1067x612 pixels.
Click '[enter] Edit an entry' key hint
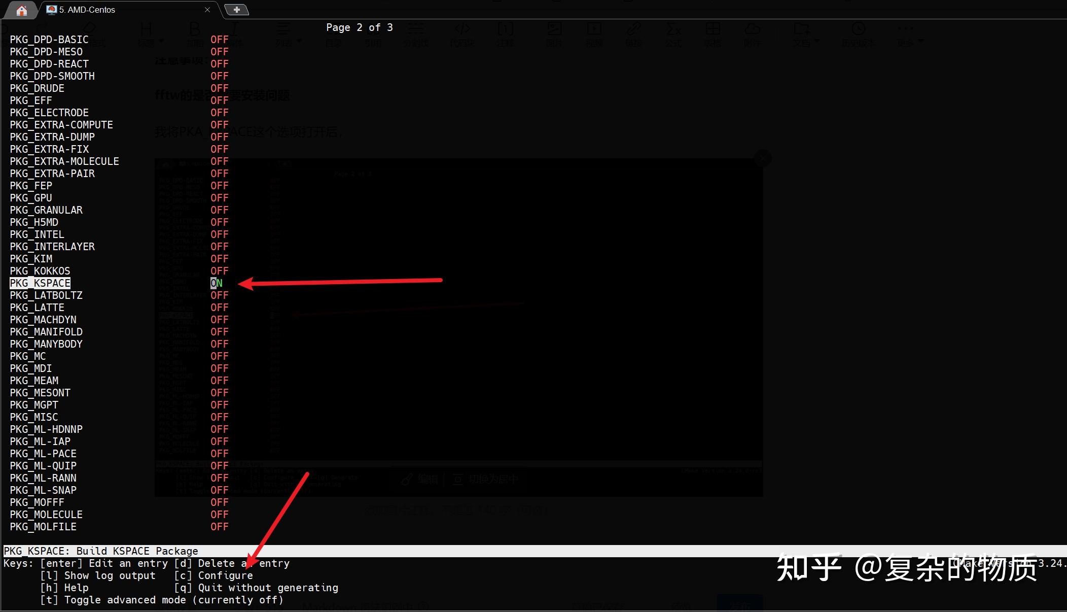point(104,563)
